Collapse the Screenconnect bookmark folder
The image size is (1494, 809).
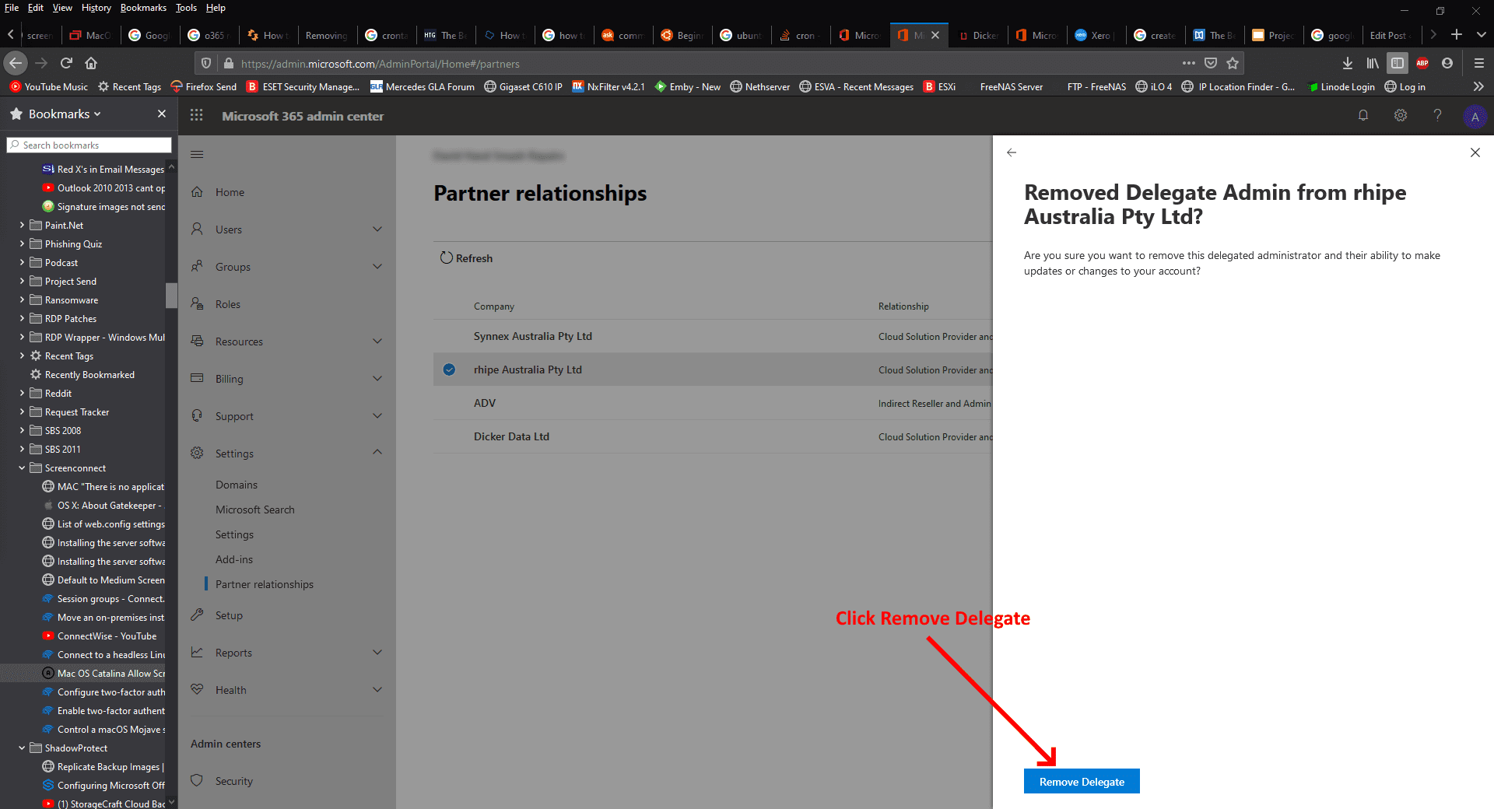pyautogui.click(x=22, y=468)
